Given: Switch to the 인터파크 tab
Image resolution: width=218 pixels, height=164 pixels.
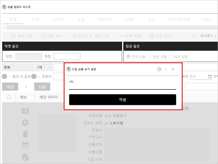Looking at the screenshot, I should pos(104,19).
